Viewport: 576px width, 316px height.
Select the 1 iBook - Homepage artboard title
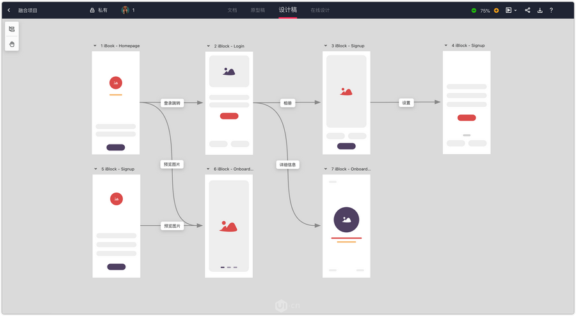click(120, 46)
